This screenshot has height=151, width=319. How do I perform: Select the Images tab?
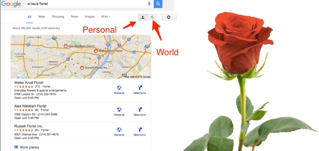click(90, 17)
